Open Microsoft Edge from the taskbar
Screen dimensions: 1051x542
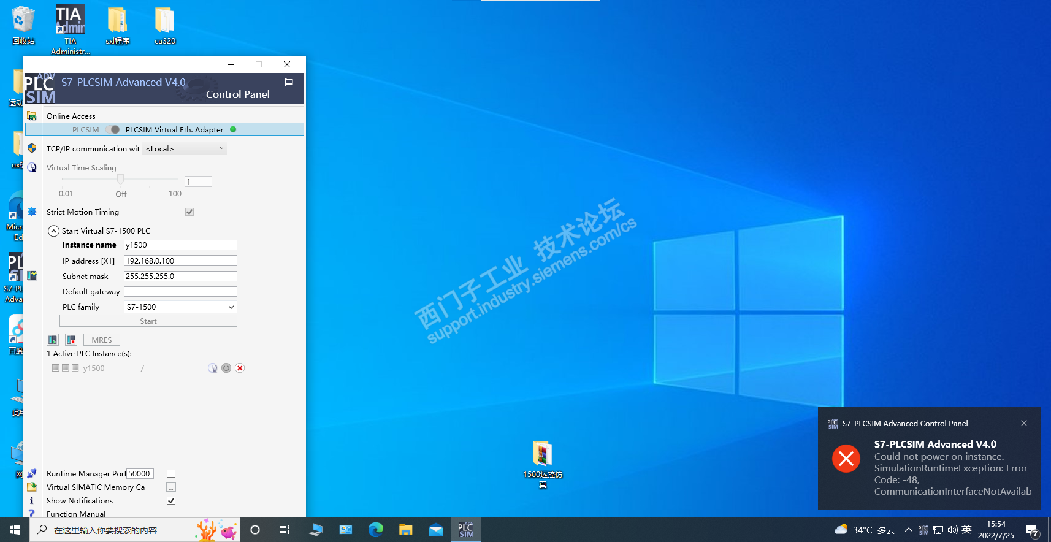[375, 530]
